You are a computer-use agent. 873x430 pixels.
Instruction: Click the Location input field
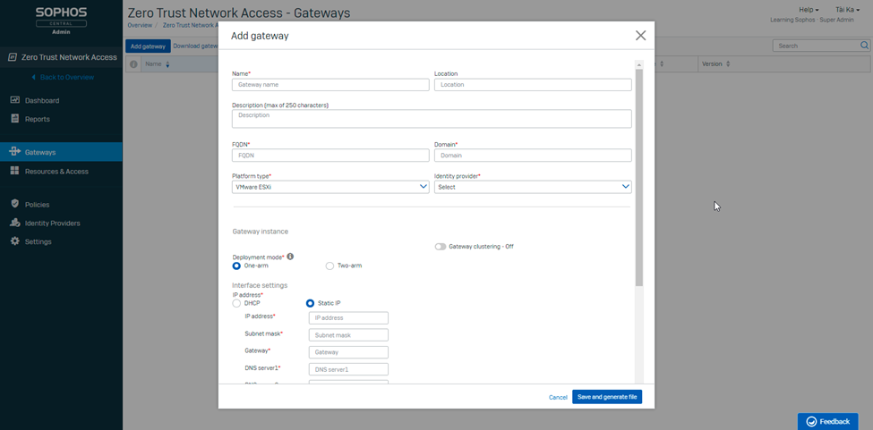point(533,84)
